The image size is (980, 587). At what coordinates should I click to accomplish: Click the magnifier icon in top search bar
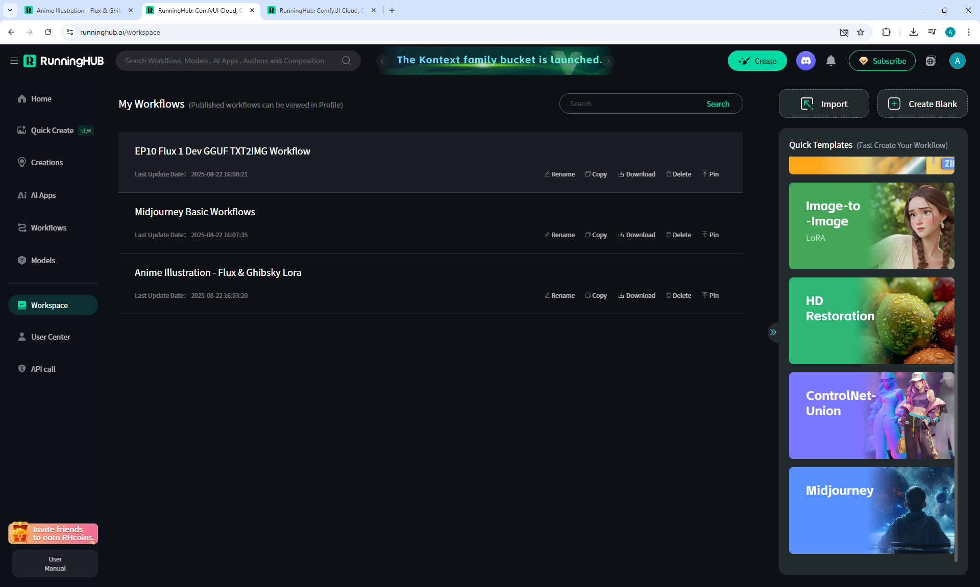click(x=346, y=61)
